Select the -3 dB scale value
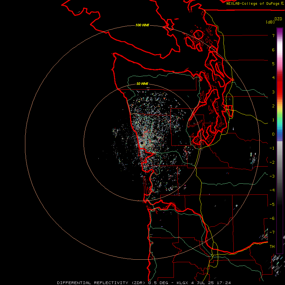 coord(272,176)
